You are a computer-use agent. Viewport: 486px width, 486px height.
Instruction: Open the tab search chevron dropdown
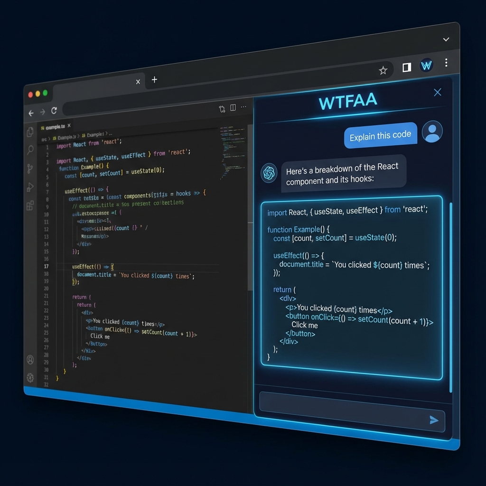[x=446, y=39]
